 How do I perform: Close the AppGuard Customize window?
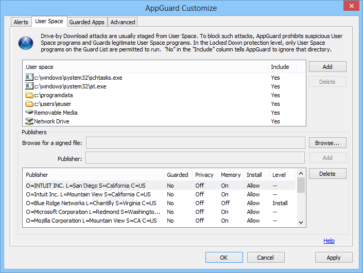point(352,6)
